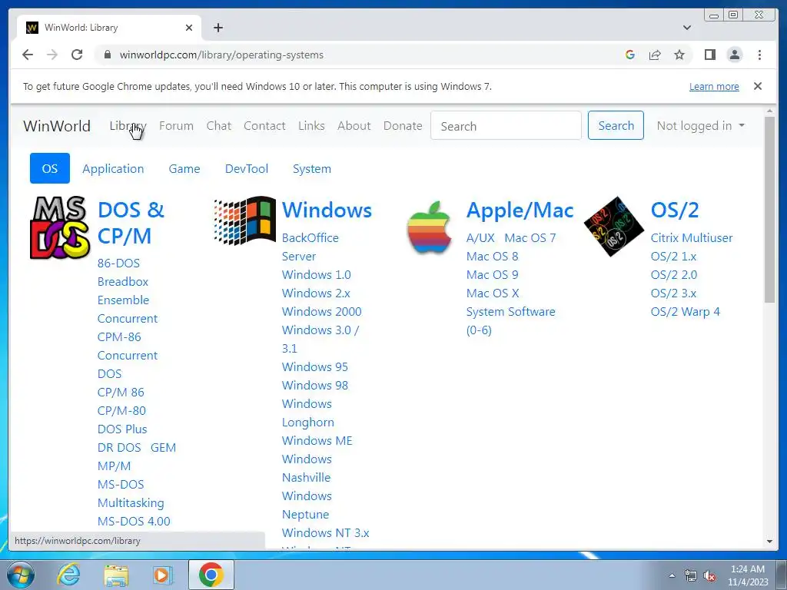
Task: Open Windows Media Player from taskbar
Action: (162, 575)
